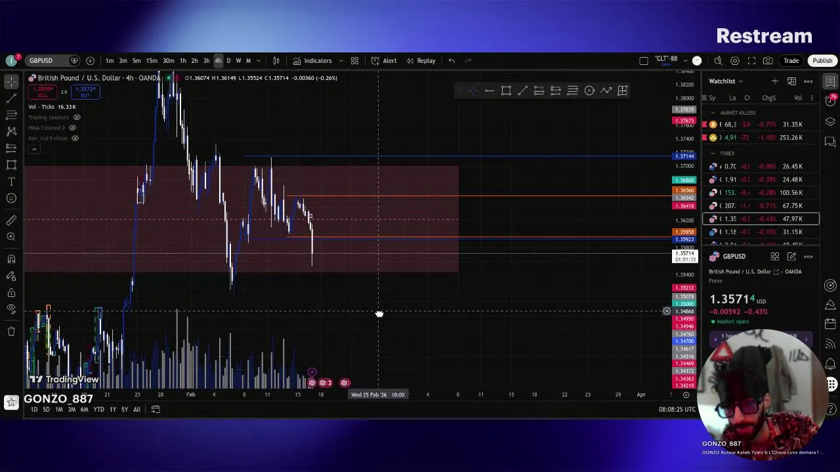840x472 pixels.
Task: Open go to date calendar icon
Action: click(156, 410)
